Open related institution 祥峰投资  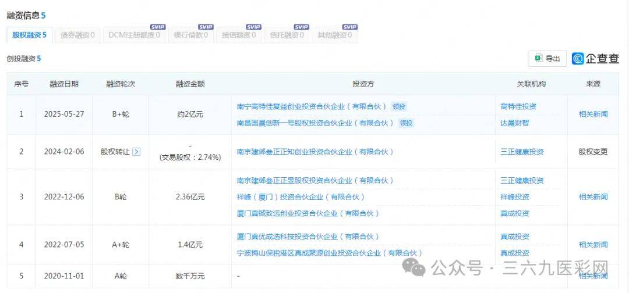click(515, 197)
